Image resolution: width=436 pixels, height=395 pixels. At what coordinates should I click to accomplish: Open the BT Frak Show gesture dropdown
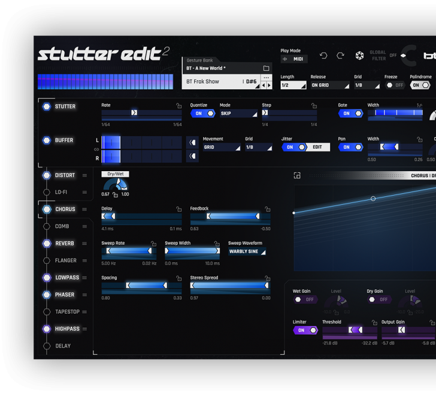click(221, 81)
